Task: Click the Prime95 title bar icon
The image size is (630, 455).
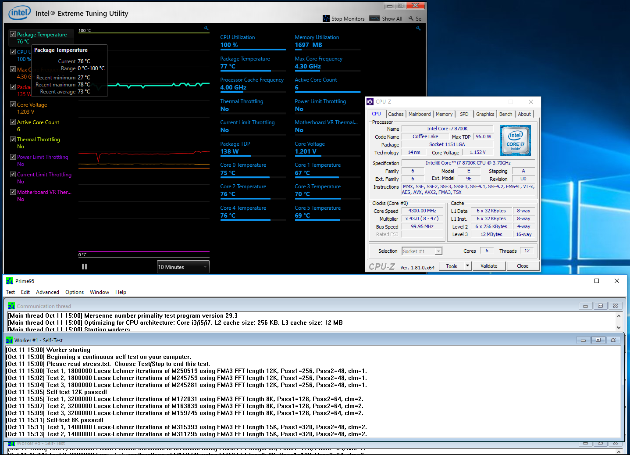Action: coord(10,281)
